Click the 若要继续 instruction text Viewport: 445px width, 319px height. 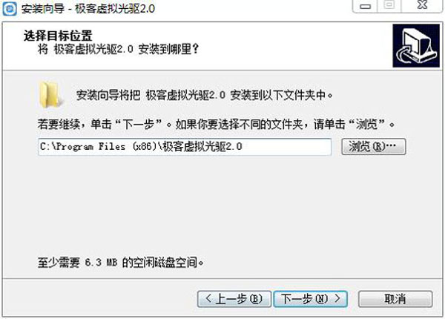217,124
